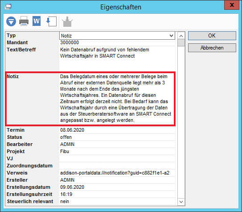Click the Steuerlich relevant value nein
242x212 pixels.
click(65, 201)
